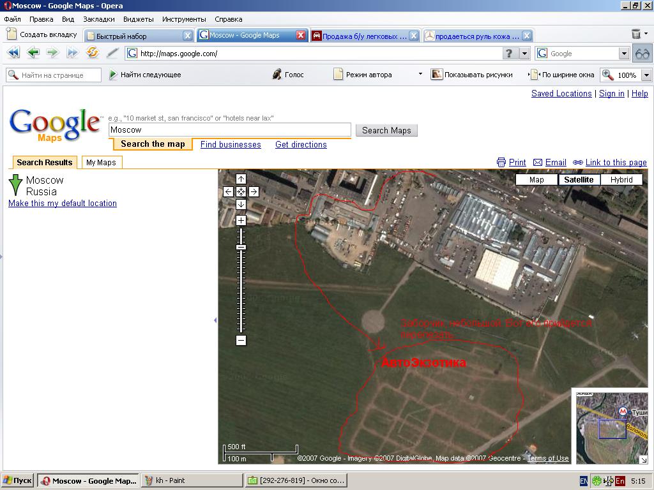This screenshot has height=490, width=654.
Task: Close the Продажа б/у легковых tab
Action: (x=413, y=36)
